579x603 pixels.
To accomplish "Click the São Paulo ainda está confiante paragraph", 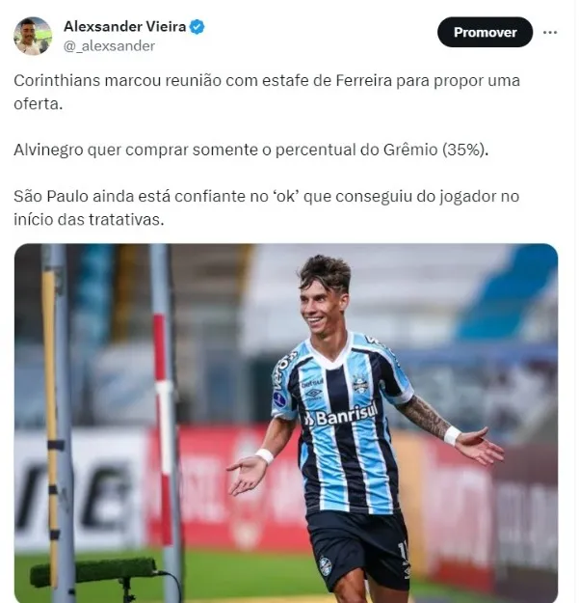I will point(267,207).
